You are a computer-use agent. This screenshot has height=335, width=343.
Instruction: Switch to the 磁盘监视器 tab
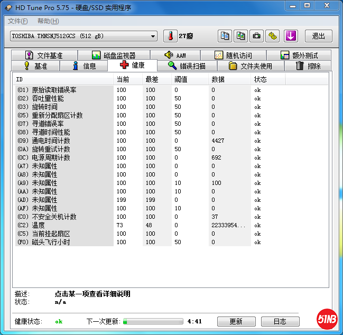[113, 55]
